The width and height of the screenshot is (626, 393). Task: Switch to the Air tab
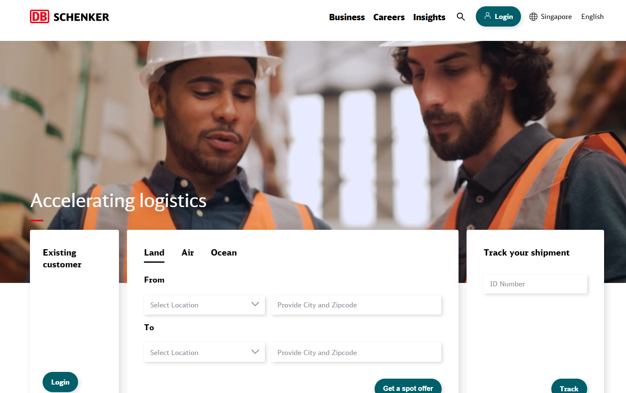[188, 253]
